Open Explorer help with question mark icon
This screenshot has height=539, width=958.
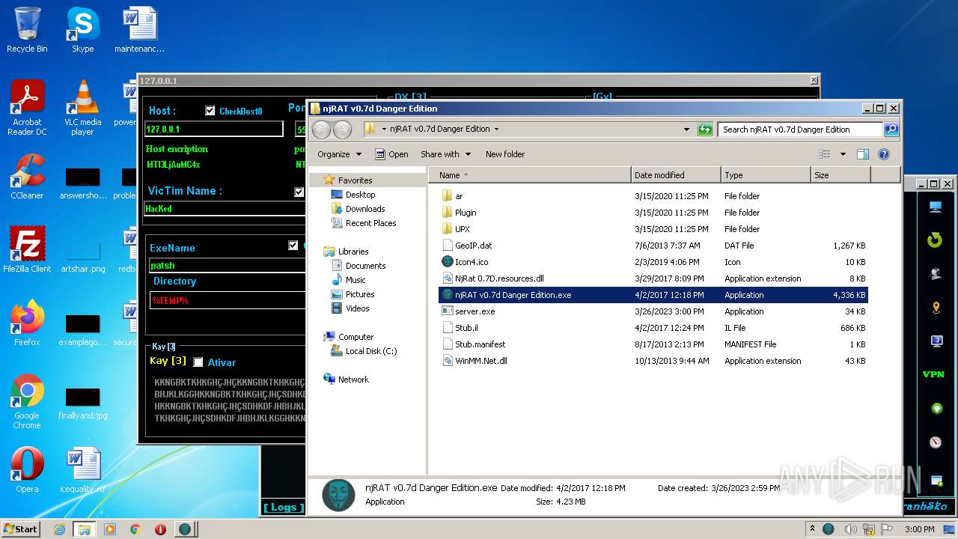pyautogui.click(x=883, y=154)
